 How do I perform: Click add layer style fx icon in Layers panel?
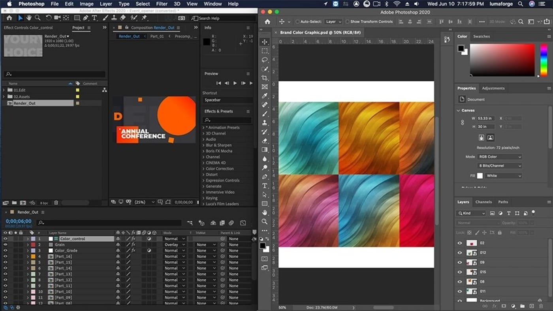tap(494, 306)
